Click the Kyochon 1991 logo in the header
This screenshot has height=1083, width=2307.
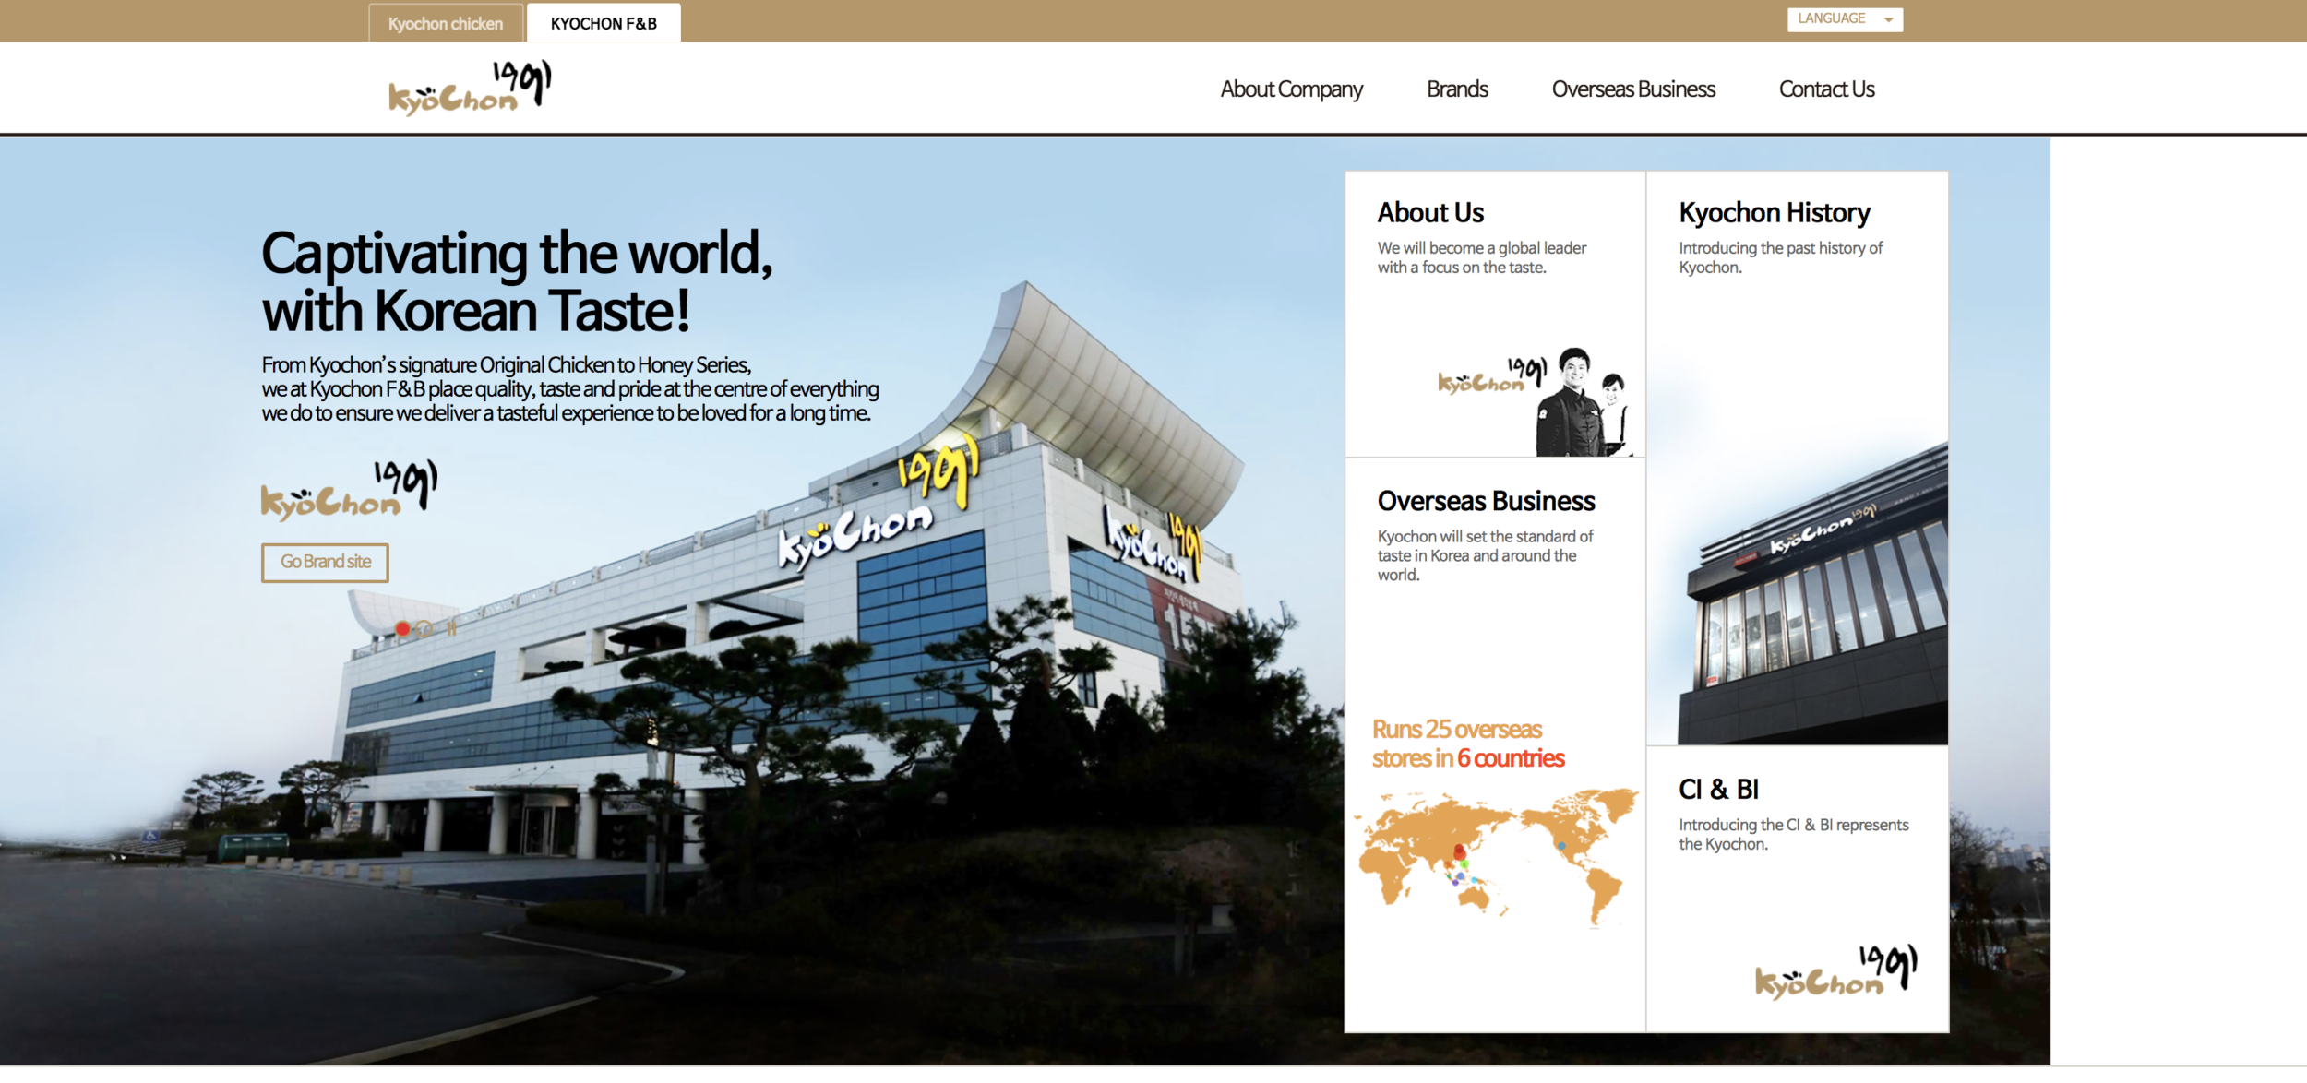point(471,88)
